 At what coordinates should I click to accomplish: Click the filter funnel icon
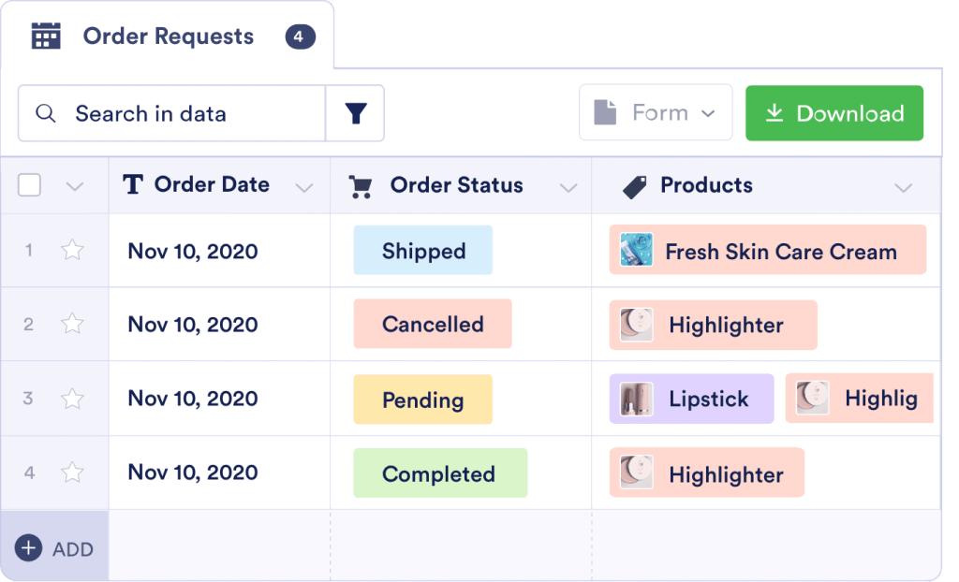coord(355,114)
